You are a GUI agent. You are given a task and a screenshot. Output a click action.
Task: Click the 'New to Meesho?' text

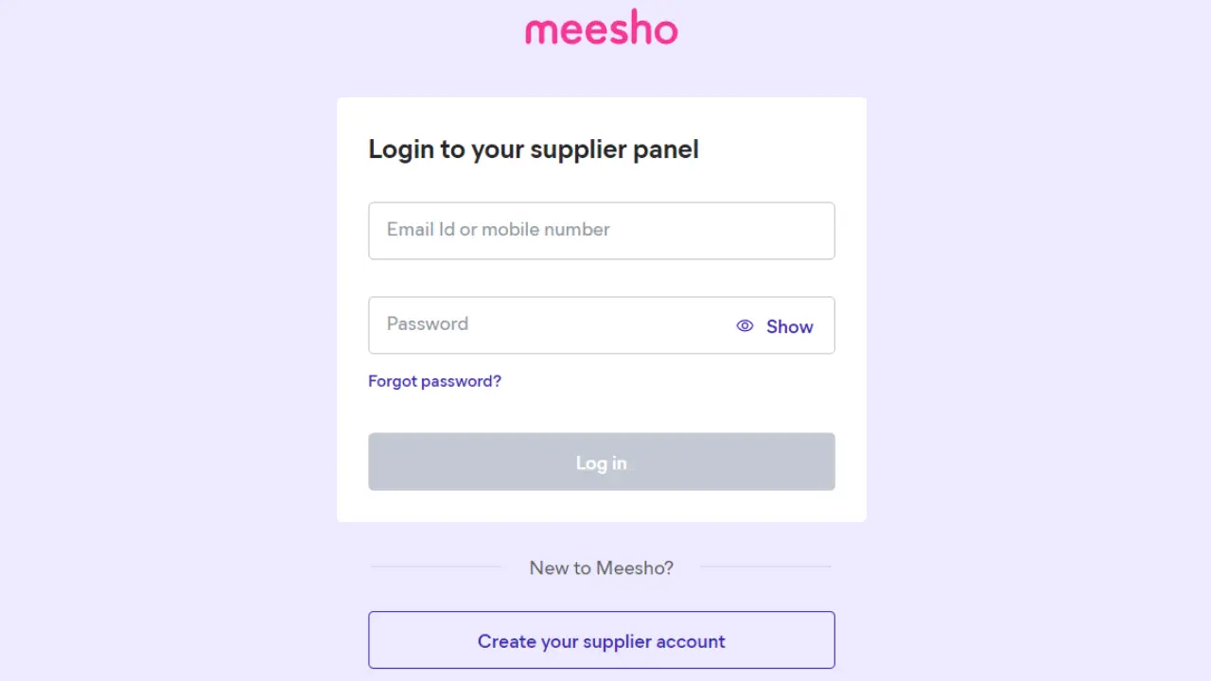pyautogui.click(x=601, y=567)
